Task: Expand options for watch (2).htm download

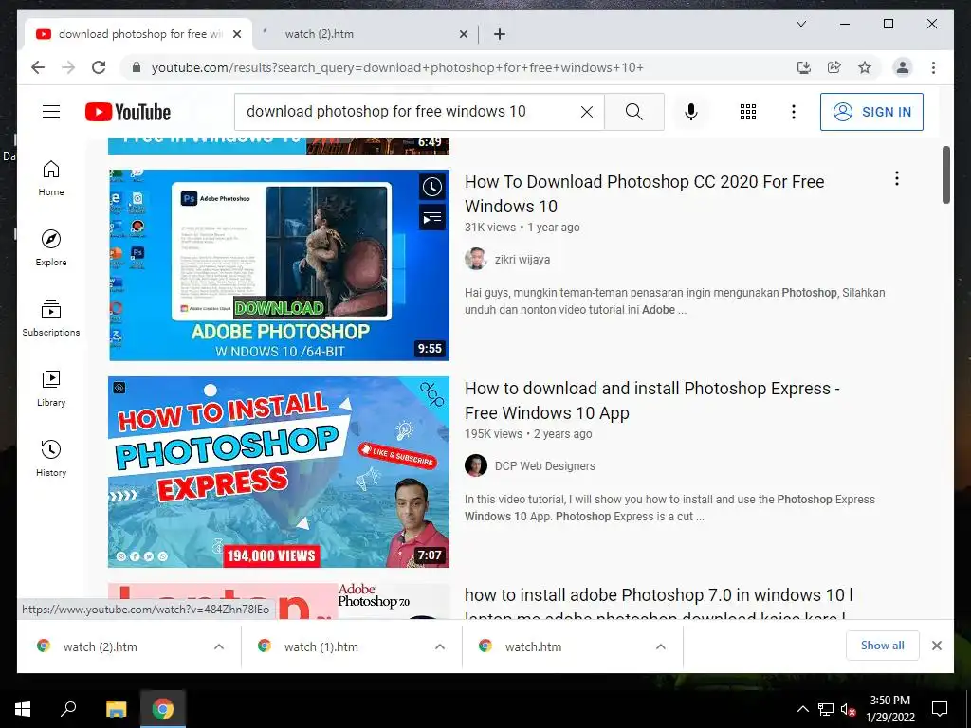Action: pyautogui.click(x=219, y=646)
